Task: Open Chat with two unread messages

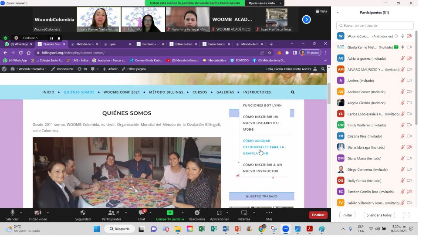Action: point(142,215)
